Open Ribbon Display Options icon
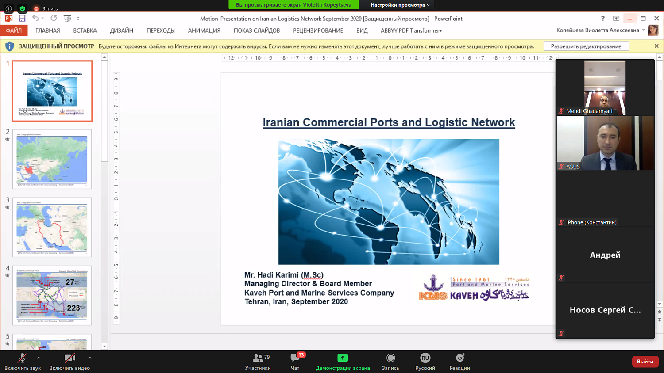The height and width of the screenshot is (373, 664). click(x=616, y=19)
